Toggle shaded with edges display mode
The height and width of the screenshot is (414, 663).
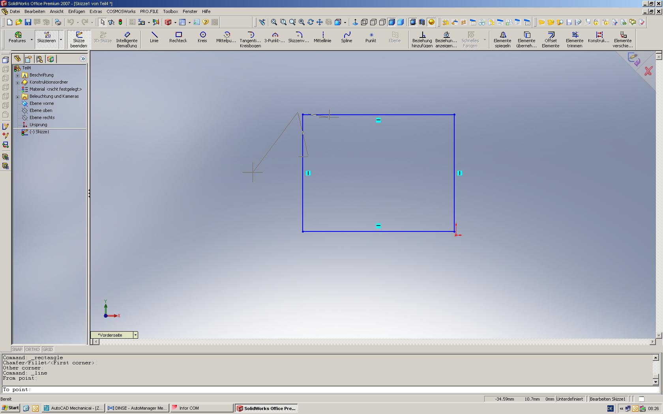391,22
